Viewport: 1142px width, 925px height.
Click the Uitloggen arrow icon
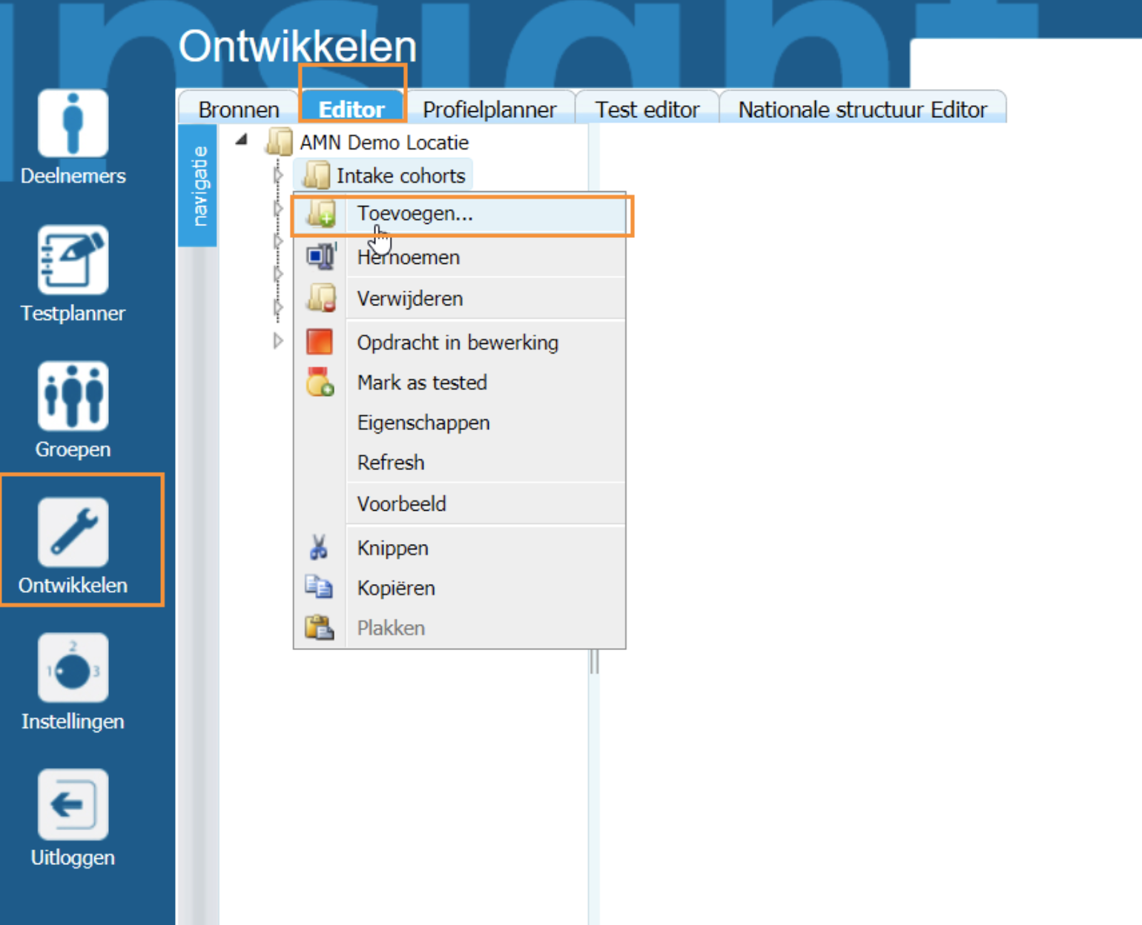point(73,804)
